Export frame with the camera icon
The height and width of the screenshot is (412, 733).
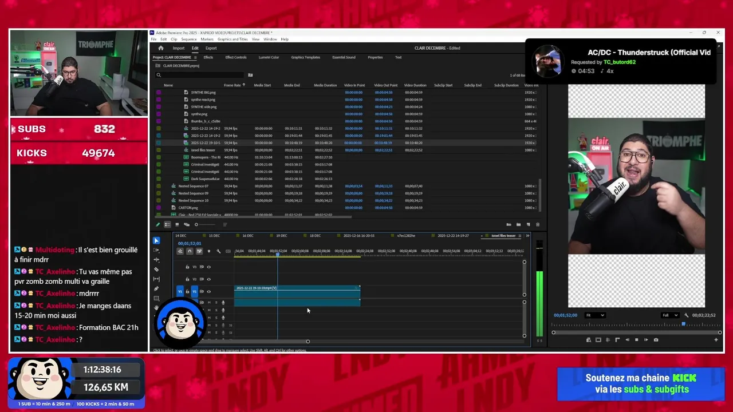click(656, 340)
